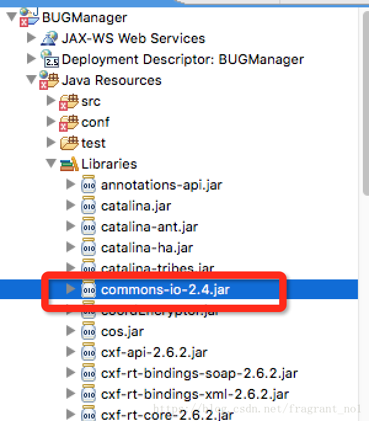The height and width of the screenshot is (421, 369).
Task: Expand cxf-rt-bindings-xml-2.6.2.jar contents
Action: [71, 394]
